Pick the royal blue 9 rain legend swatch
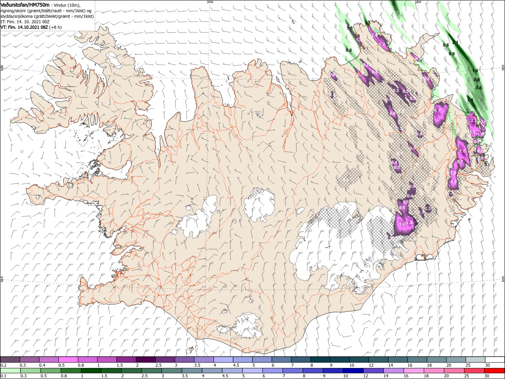Screen dimensions: 505x379 [x=333, y=371]
